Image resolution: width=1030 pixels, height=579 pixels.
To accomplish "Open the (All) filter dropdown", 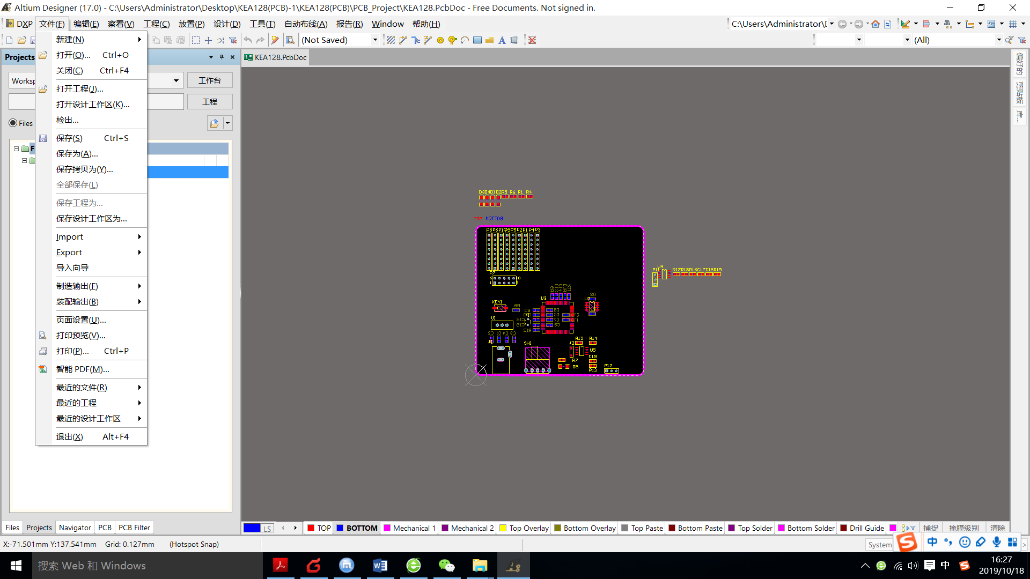I will (998, 40).
